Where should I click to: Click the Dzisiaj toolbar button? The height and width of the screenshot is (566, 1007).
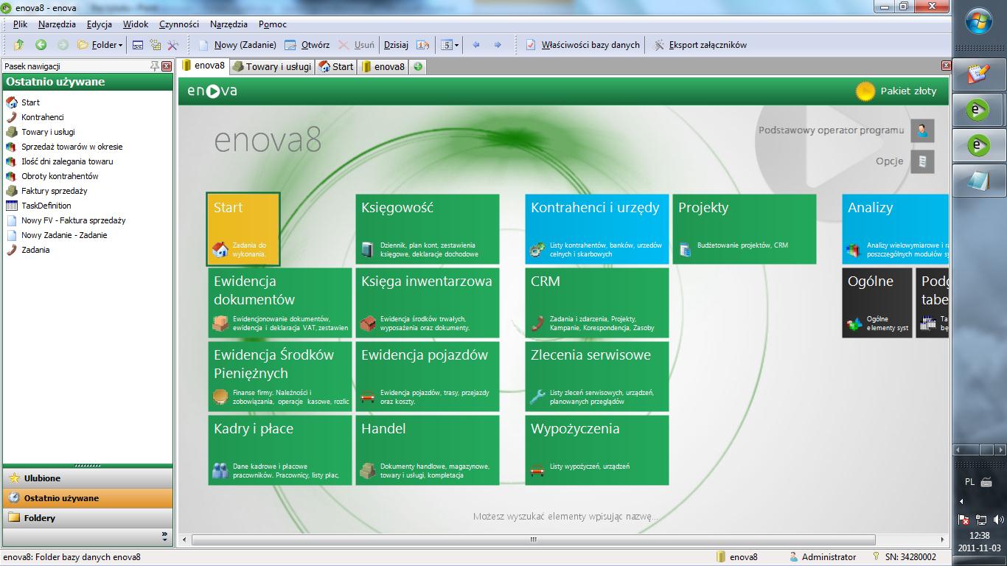[396, 45]
